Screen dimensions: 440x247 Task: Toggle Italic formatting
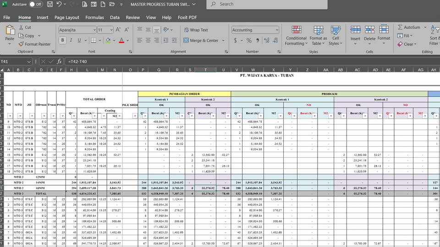click(71, 40)
